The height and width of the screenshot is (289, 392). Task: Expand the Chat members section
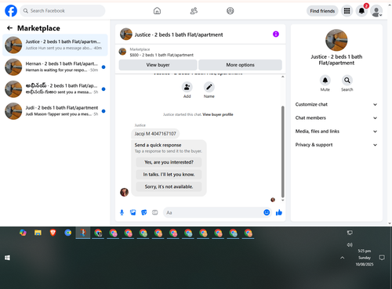(x=336, y=117)
